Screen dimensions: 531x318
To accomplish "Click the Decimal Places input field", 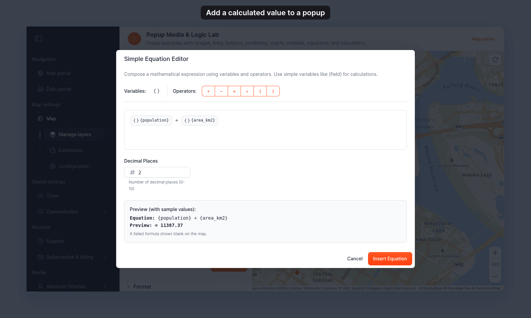I will pos(157,172).
